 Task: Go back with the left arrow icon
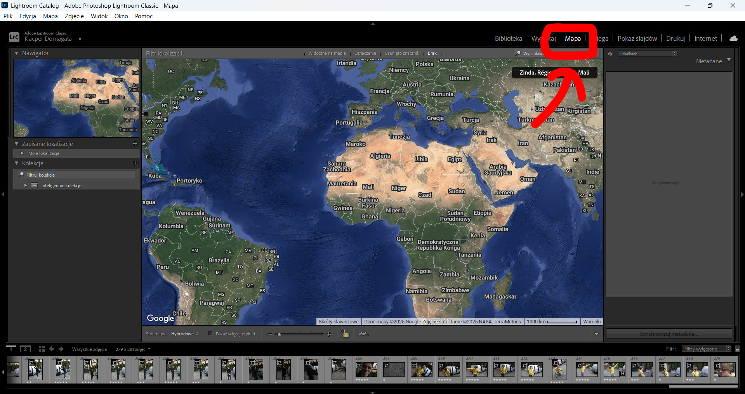[51, 349]
